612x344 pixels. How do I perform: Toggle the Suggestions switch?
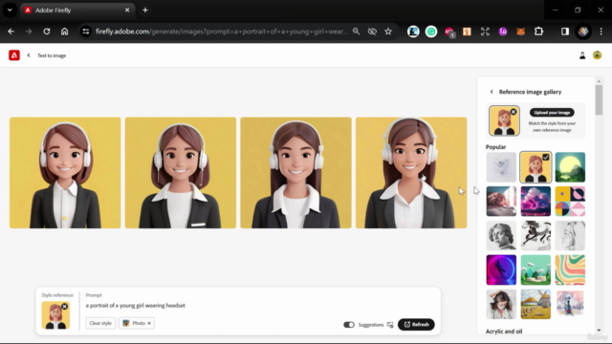pyautogui.click(x=349, y=325)
